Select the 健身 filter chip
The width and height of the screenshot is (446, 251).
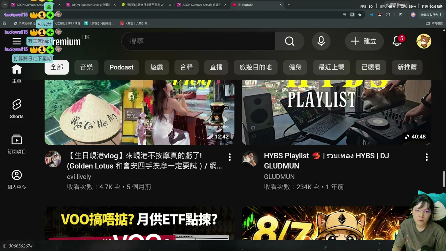pyautogui.click(x=295, y=67)
